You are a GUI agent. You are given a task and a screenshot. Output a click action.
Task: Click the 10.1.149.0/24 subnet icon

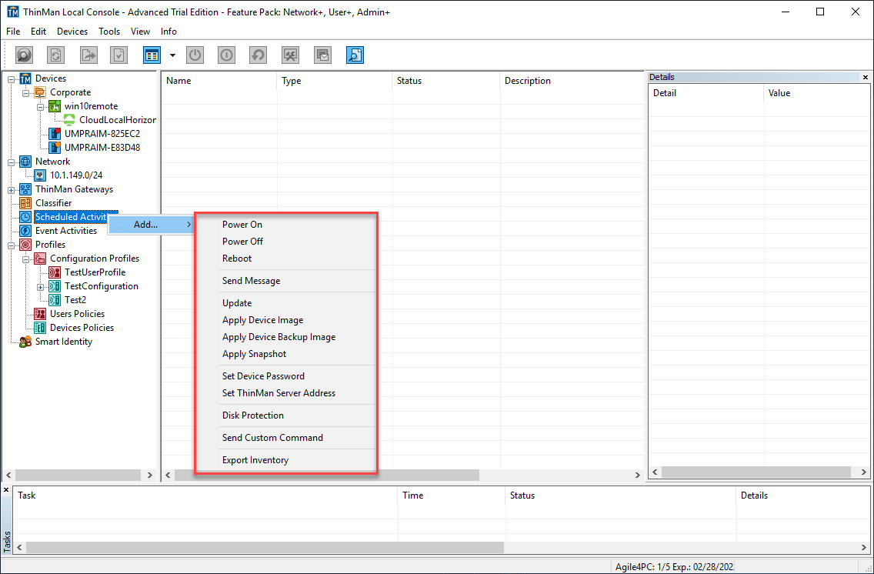point(40,175)
